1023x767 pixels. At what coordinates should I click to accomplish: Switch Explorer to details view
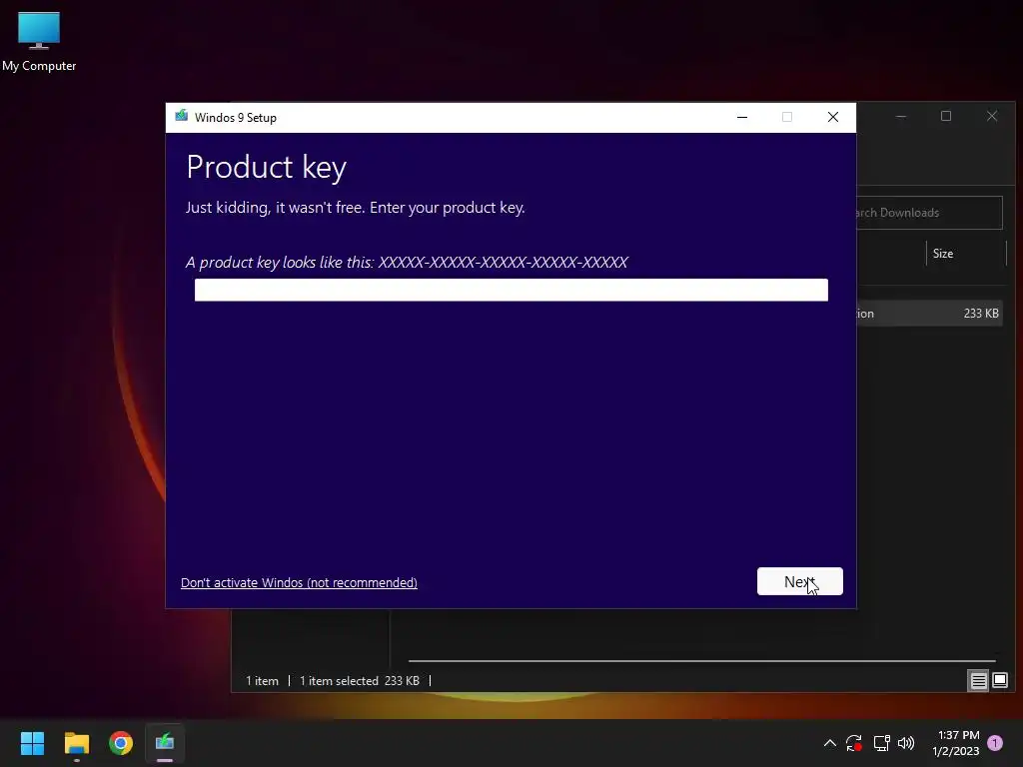tap(979, 681)
